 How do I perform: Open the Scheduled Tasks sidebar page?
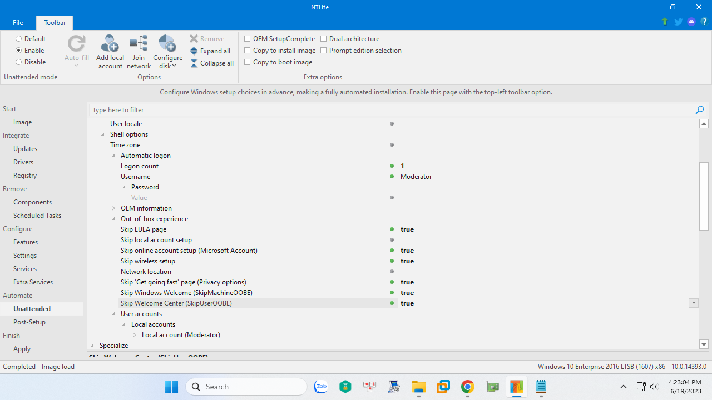(x=37, y=216)
